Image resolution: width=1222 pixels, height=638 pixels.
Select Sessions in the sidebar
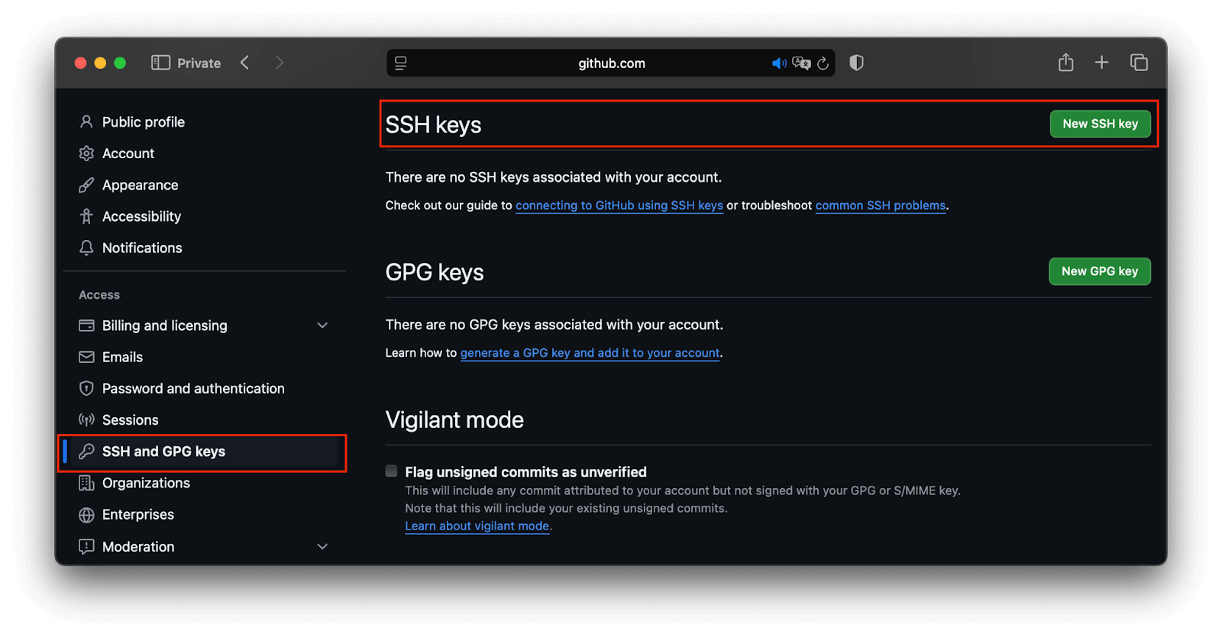point(131,419)
